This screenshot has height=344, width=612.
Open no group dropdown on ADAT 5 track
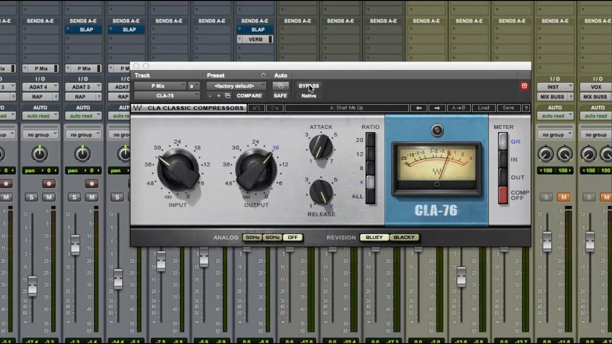(x=83, y=135)
